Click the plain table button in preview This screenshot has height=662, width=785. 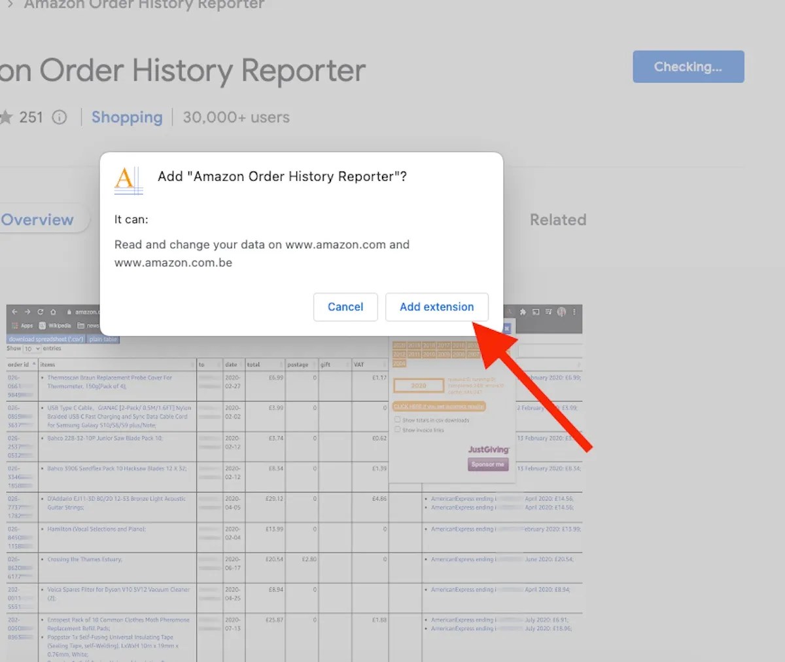103,339
